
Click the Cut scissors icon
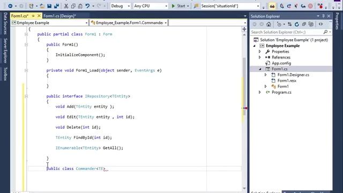tap(66, 6)
